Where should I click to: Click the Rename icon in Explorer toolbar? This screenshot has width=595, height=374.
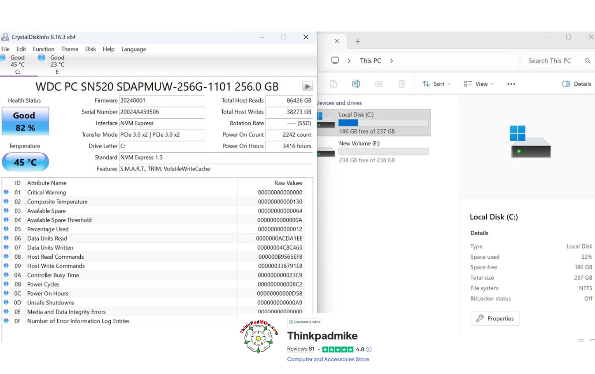click(x=356, y=84)
